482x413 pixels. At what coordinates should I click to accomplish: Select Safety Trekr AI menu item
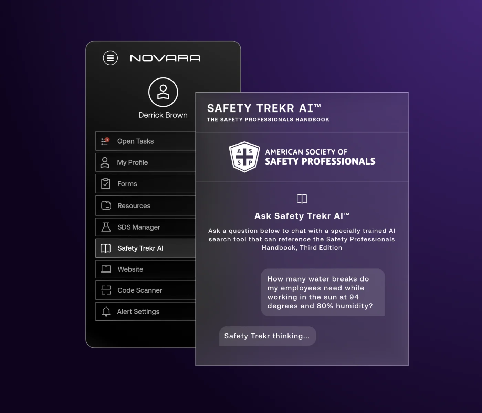(145, 248)
